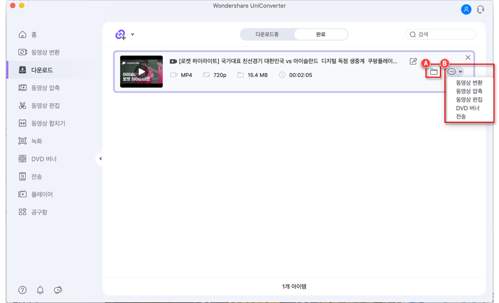Open notifications bell icon
The height and width of the screenshot is (303, 499).
tap(40, 290)
